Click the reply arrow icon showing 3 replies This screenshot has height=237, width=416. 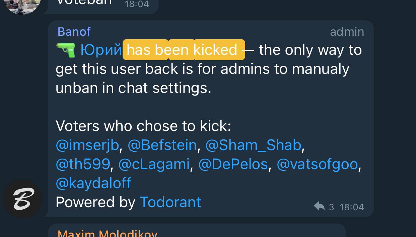[x=320, y=207]
